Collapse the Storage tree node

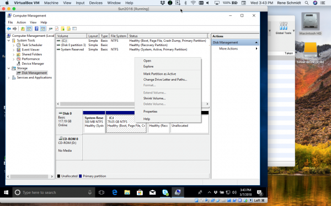coord(9,68)
